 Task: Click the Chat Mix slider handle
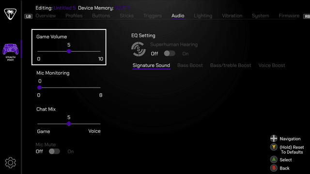69,124
